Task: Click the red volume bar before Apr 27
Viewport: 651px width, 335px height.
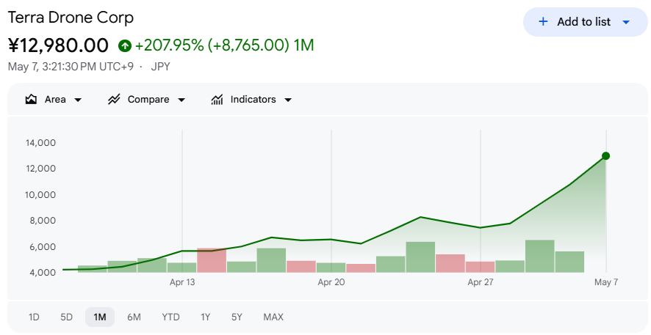Action: pos(450,263)
